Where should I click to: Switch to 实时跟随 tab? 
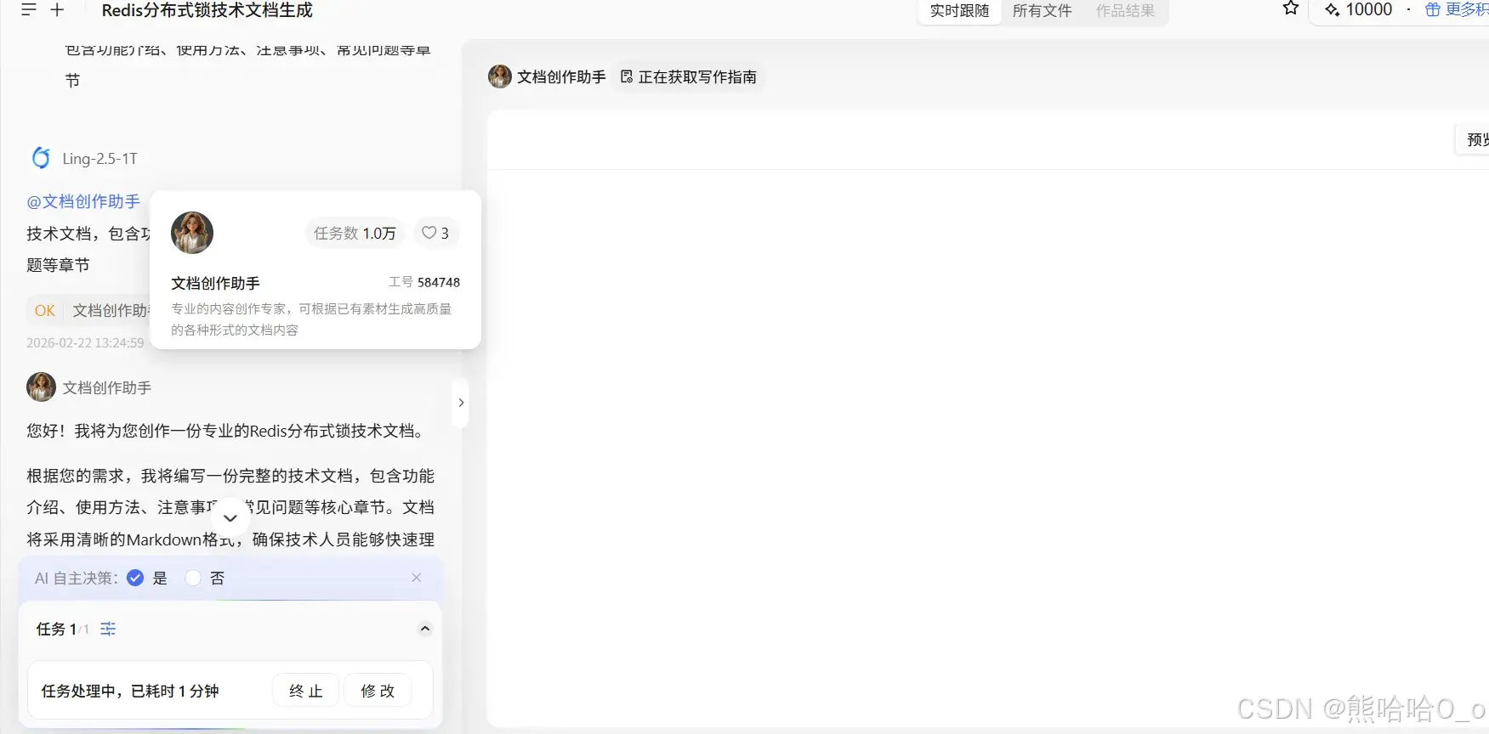click(959, 11)
